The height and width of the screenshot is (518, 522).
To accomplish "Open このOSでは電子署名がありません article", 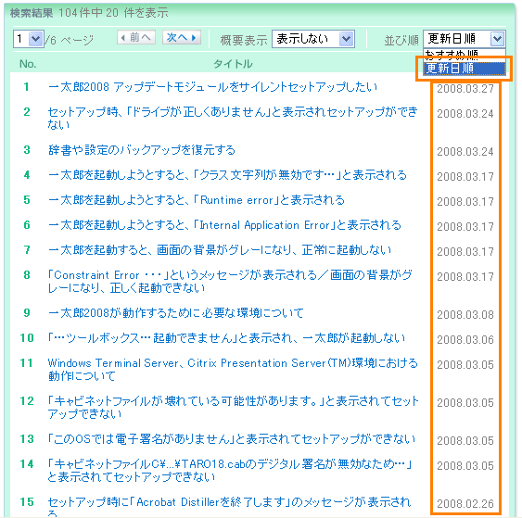I will (x=232, y=439).
